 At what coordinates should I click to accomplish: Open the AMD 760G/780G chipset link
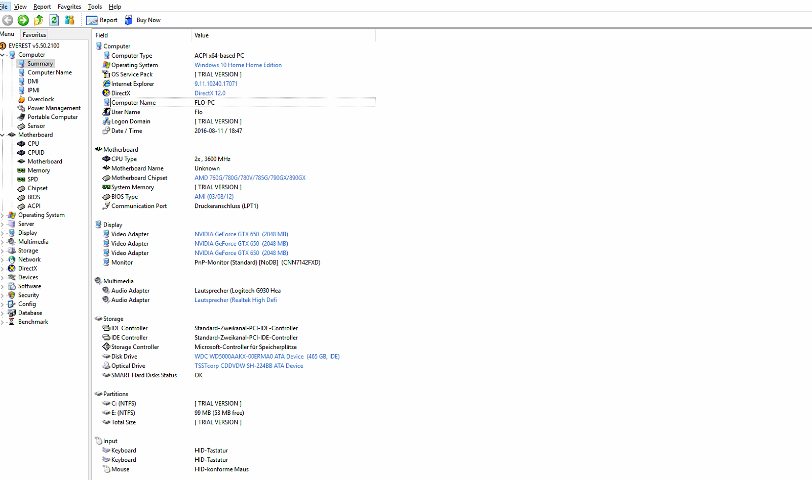pyautogui.click(x=250, y=178)
